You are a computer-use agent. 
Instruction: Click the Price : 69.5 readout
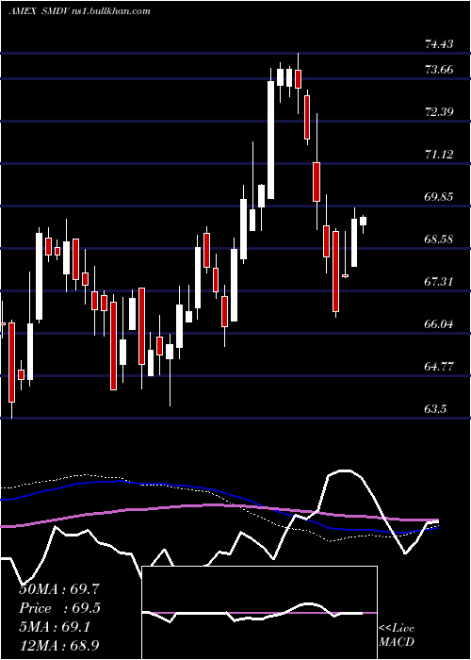(x=60, y=608)
